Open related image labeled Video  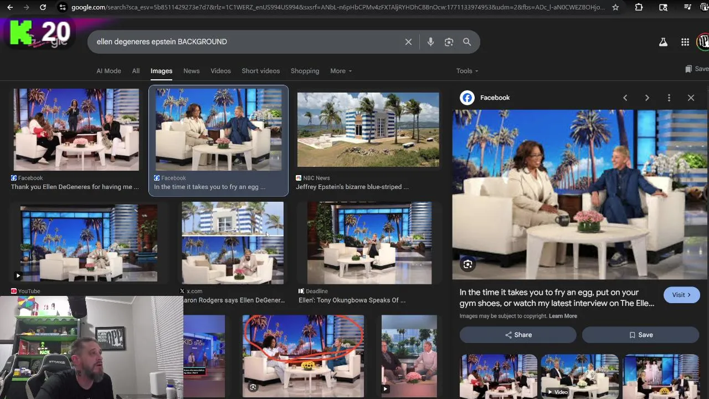click(579, 376)
